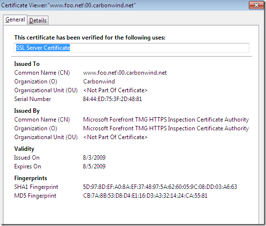Click the SSL Server Certificate uses field
The height and width of the screenshot is (226, 266).
click(132, 48)
